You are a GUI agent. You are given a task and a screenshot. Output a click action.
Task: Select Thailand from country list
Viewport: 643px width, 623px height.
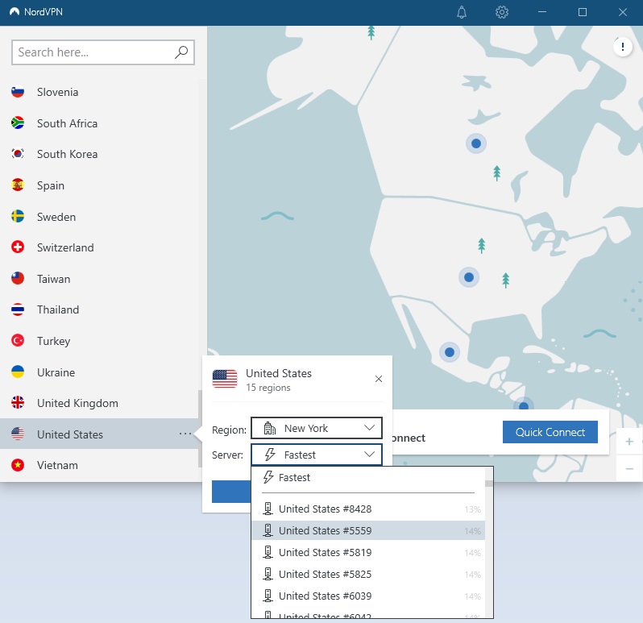coord(99,309)
